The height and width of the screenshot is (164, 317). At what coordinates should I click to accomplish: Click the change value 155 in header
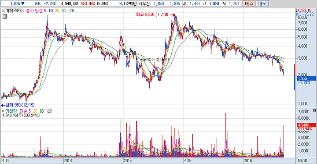tap(37, 4)
